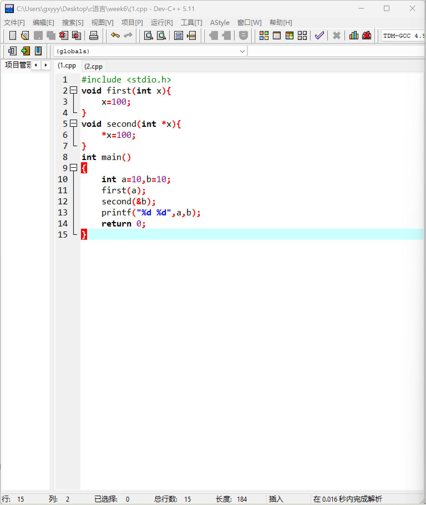
Task: Click the Indent toolbar icon
Action: [x=179, y=35]
